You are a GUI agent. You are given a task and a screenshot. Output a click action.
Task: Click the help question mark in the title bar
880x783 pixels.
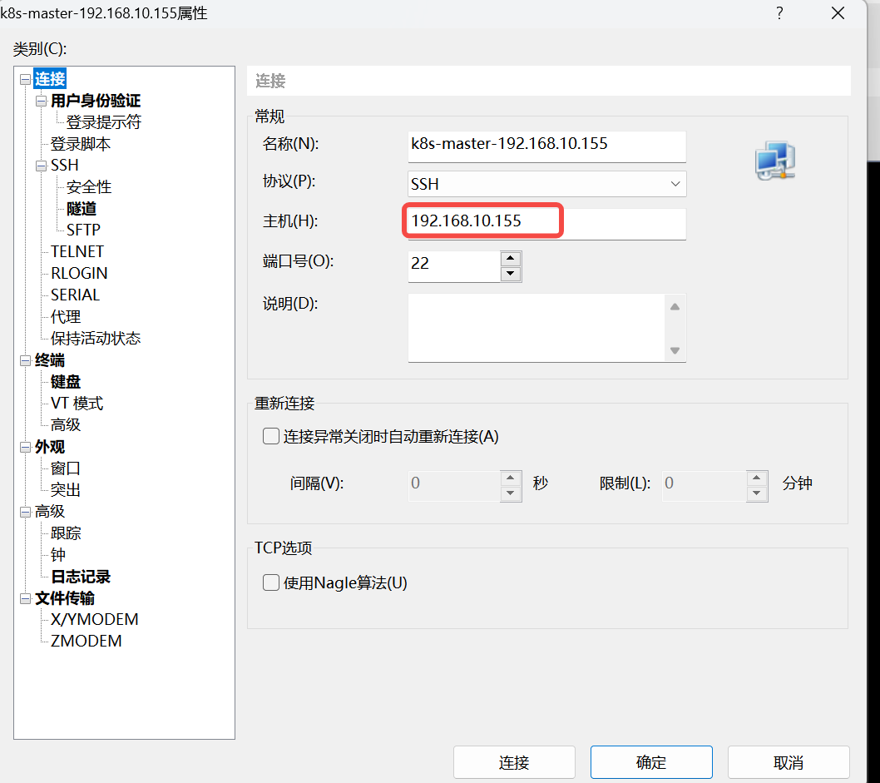pyautogui.click(x=779, y=13)
